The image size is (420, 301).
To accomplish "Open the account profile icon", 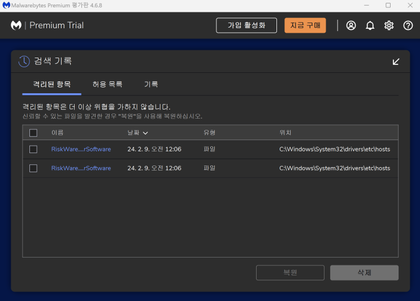I will (351, 25).
